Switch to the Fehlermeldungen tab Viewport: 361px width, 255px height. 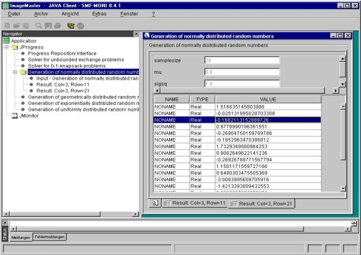click(x=49, y=237)
